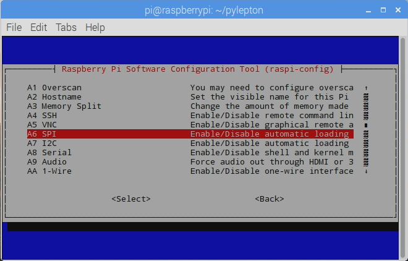Screen dimensions: 408x261
Task: Click the highlighted A6 SPI row
Action: coord(190,134)
